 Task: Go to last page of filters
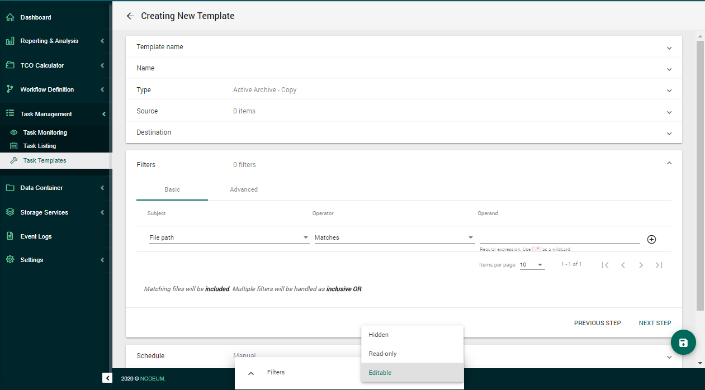tap(659, 265)
